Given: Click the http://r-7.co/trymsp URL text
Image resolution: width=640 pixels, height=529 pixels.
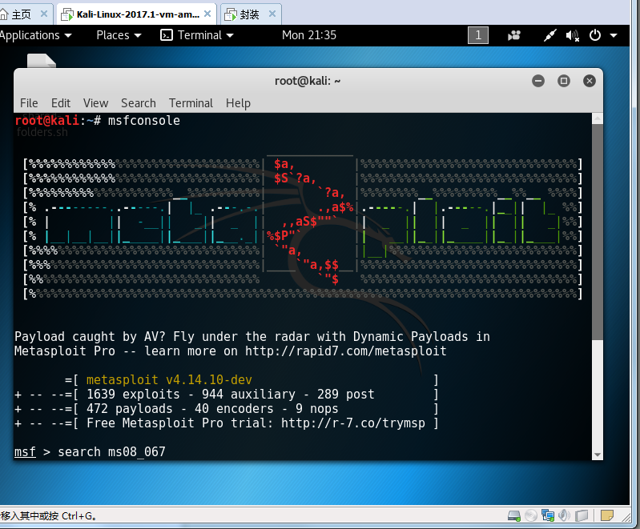Looking at the screenshot, I should pyautogui.click(x=352, y=423).
